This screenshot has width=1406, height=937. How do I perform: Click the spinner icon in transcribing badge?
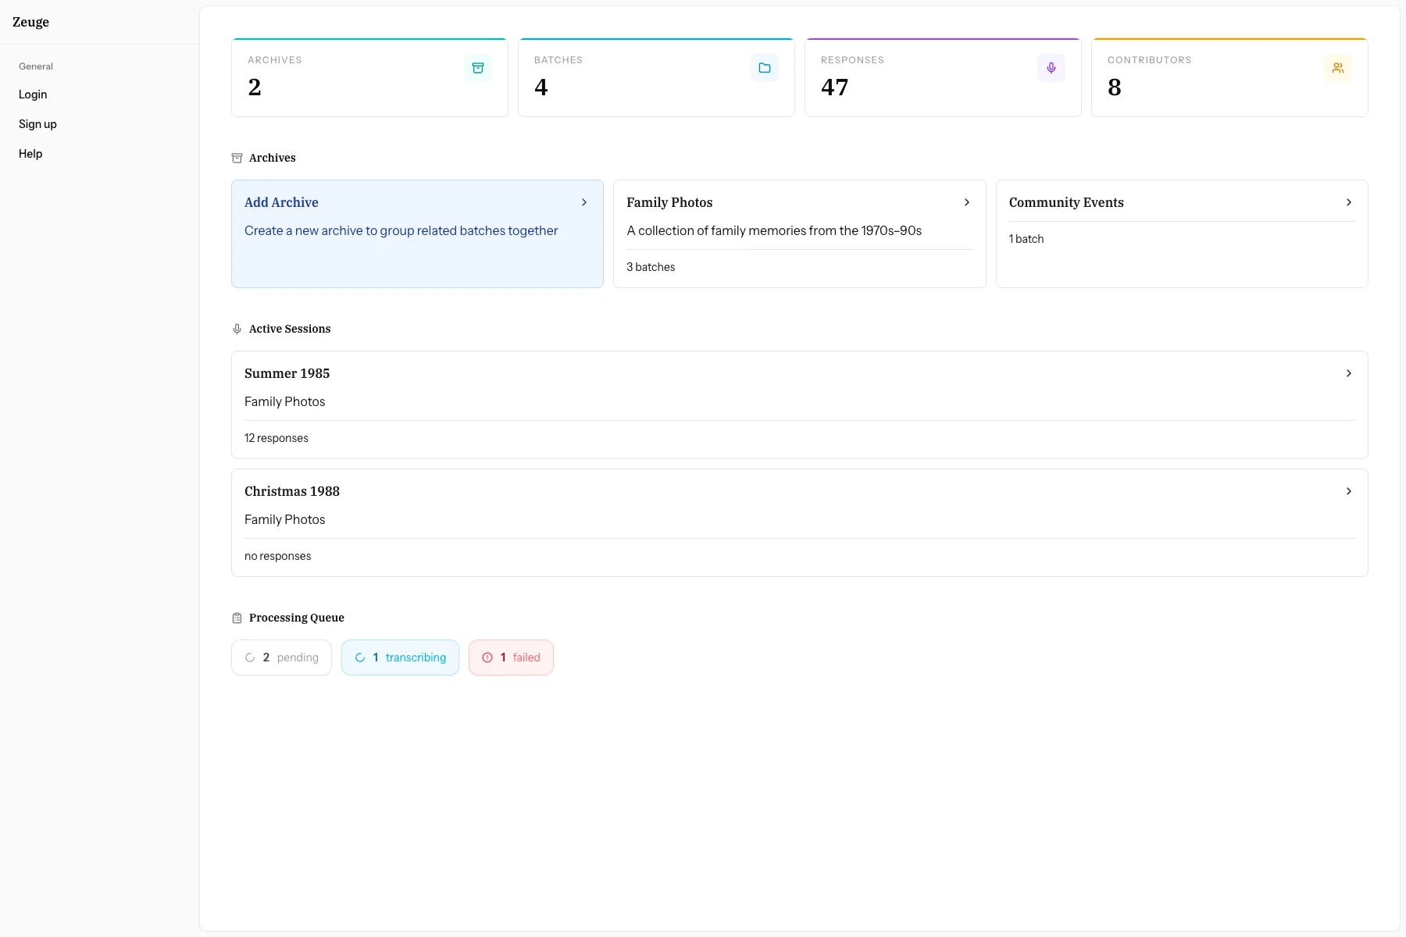(360, 657)
